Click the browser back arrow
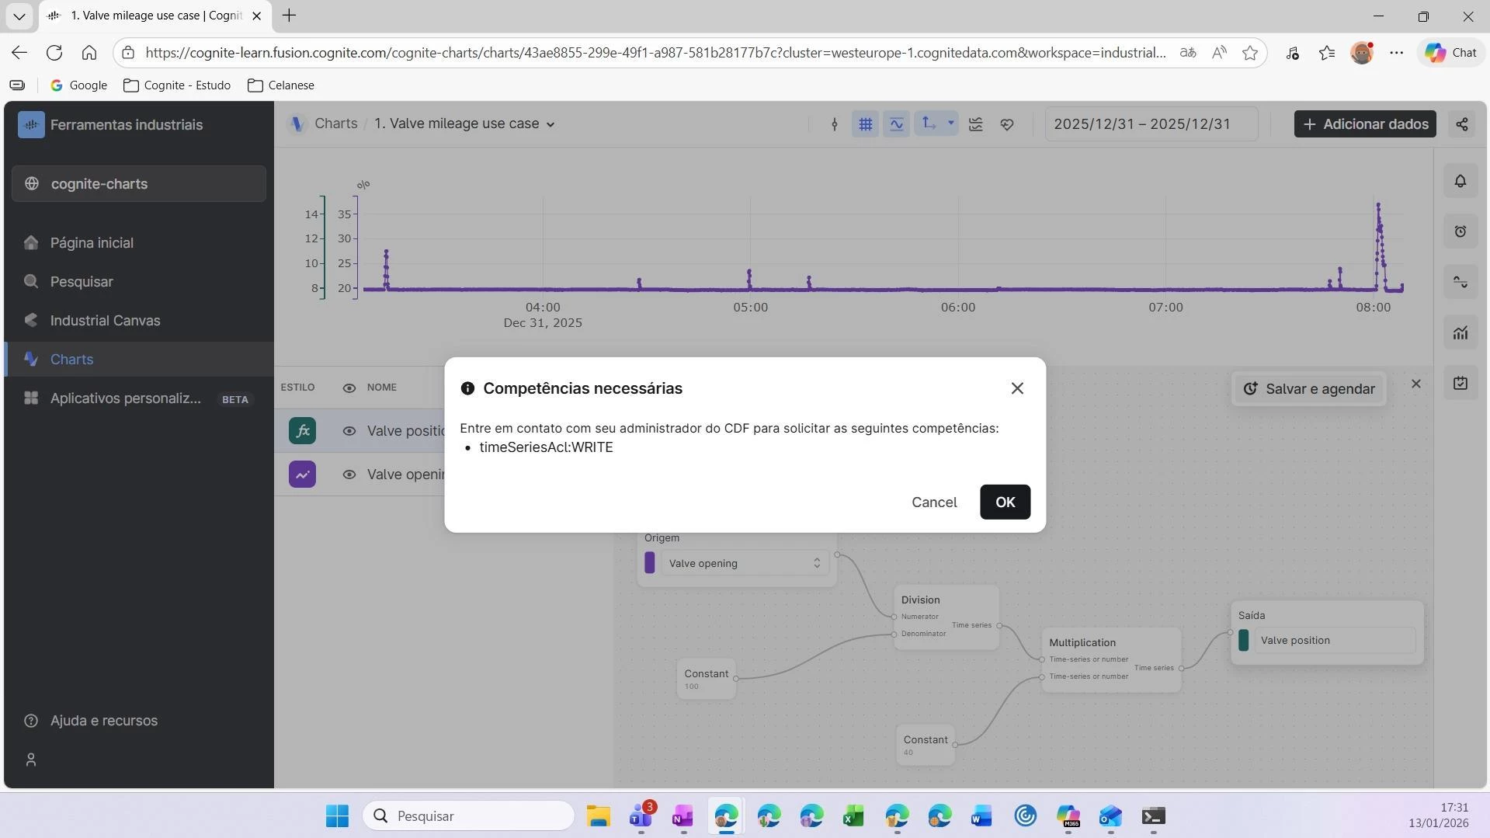The width and height of the screenshot is (1490, 838). [x=19, y=53]
